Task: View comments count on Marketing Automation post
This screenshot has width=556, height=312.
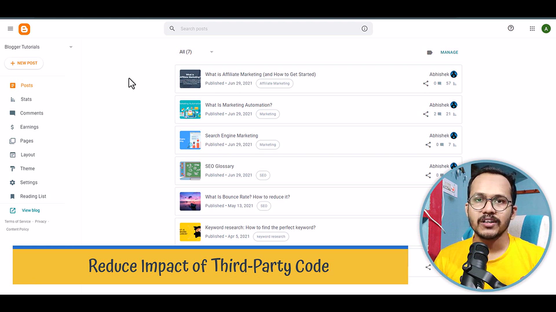Action: [437, 114]
